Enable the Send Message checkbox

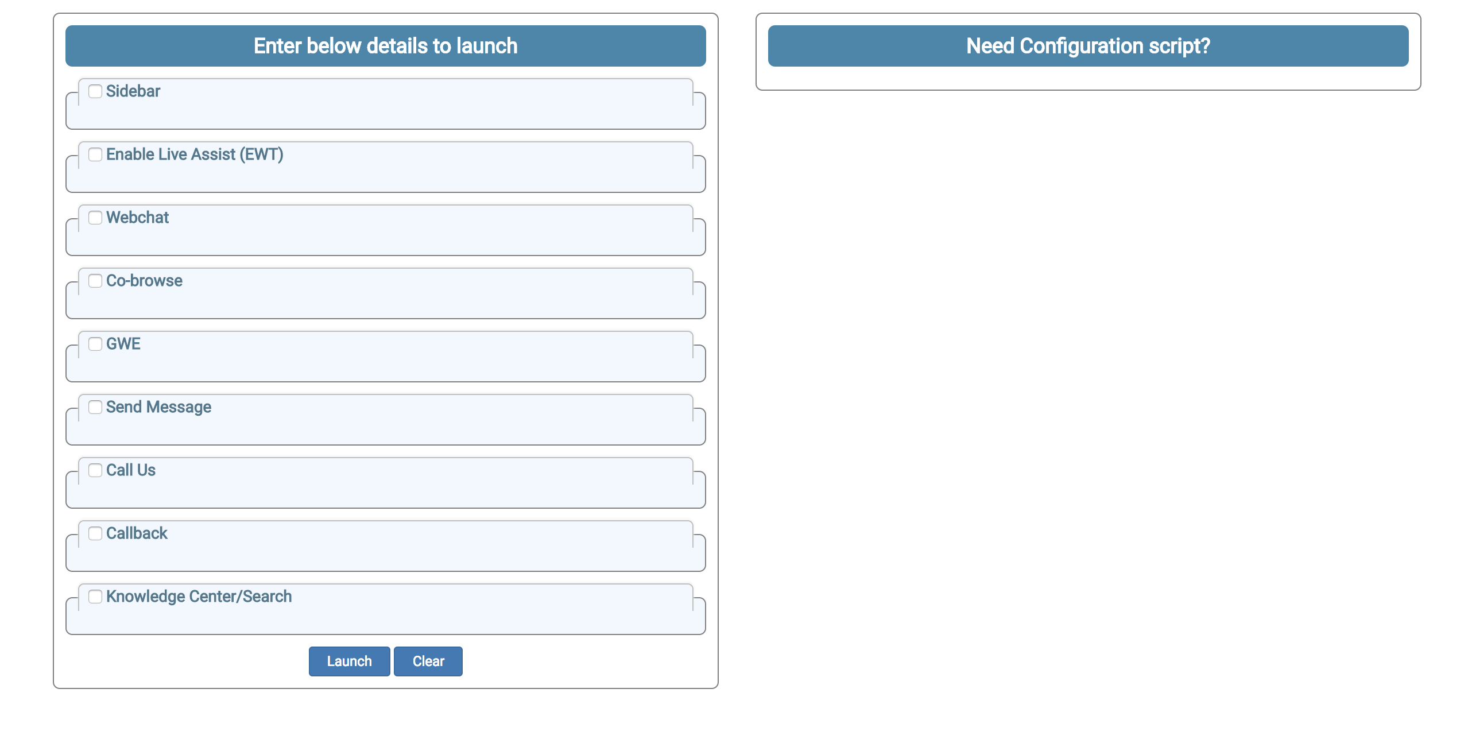click(95, 407)
